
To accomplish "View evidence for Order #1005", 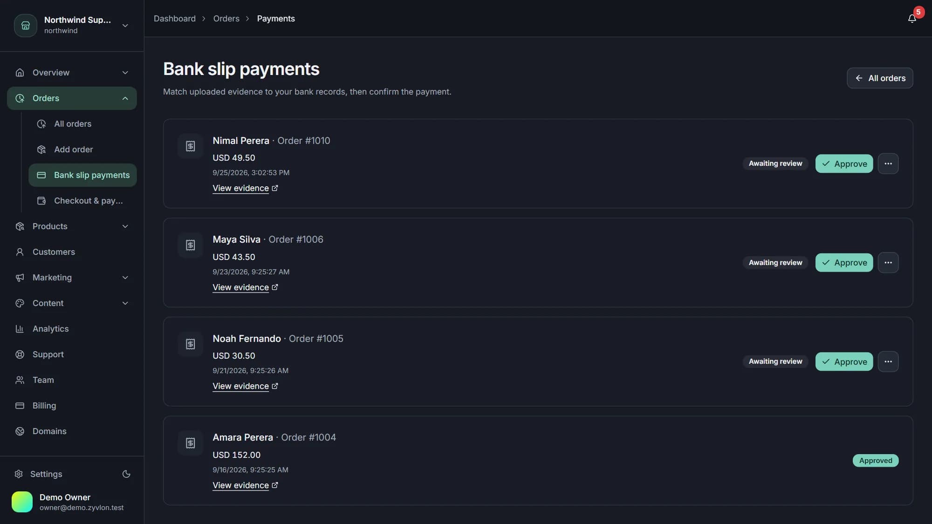I will (245, 386).
